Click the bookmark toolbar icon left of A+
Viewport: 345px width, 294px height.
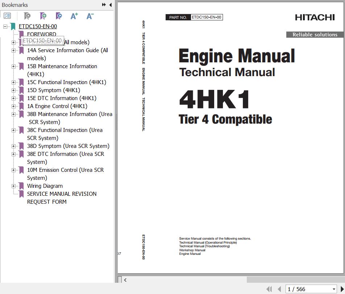[59, 16]
